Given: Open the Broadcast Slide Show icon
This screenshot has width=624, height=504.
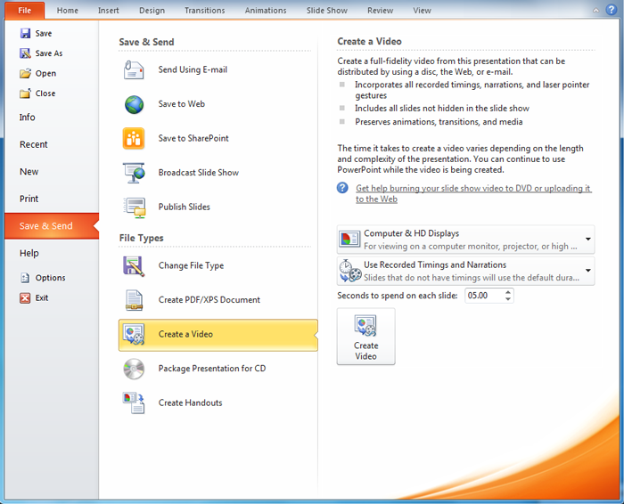Looking at the screenshot, I should pos(134,173).
